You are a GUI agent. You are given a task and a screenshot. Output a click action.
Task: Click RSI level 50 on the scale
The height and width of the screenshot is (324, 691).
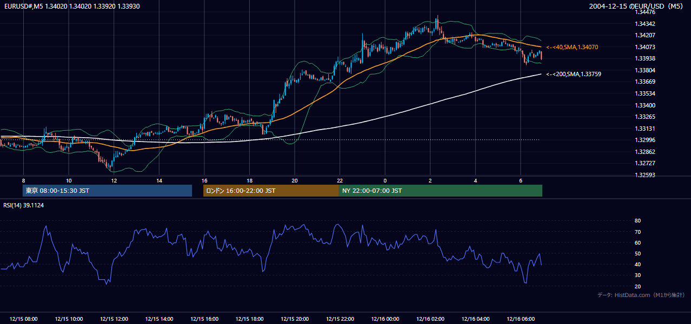tap(638, 253)
